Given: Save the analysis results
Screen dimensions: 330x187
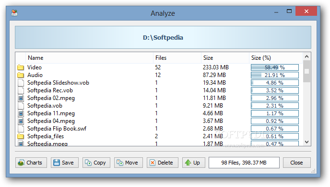Looking at the screenshot, I should 65,163.
